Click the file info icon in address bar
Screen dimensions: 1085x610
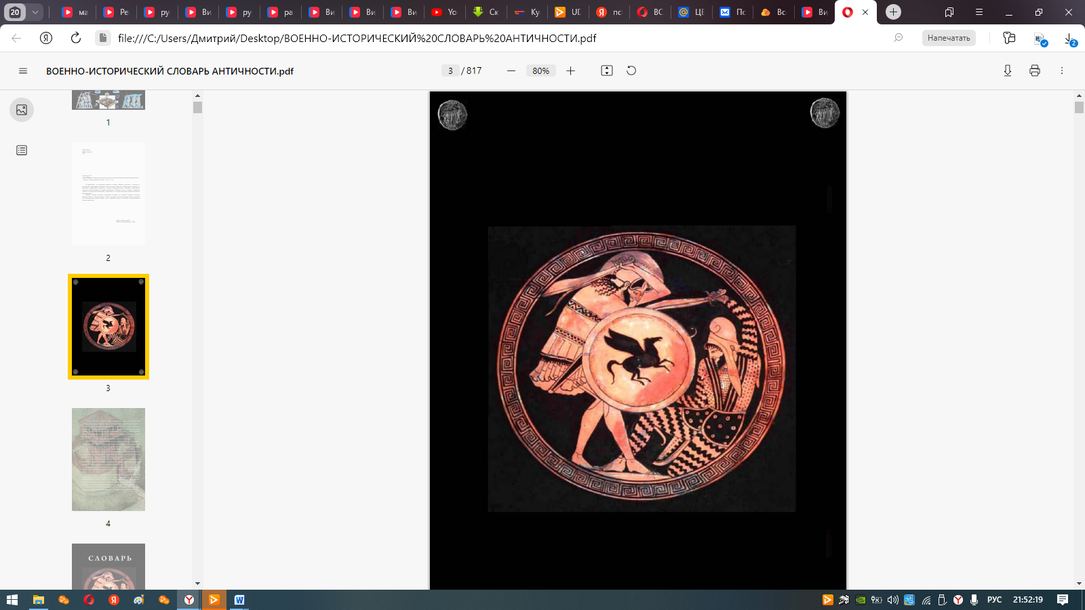[x=103, y=38]
